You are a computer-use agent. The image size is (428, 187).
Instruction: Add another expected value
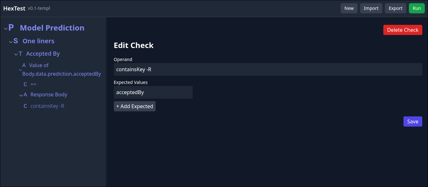135,106
